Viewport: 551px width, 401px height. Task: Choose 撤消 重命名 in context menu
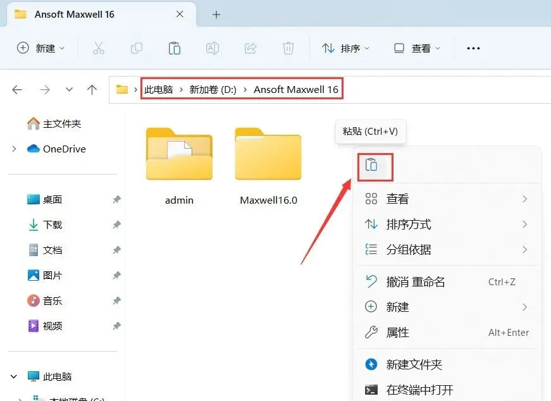point(447,282)
